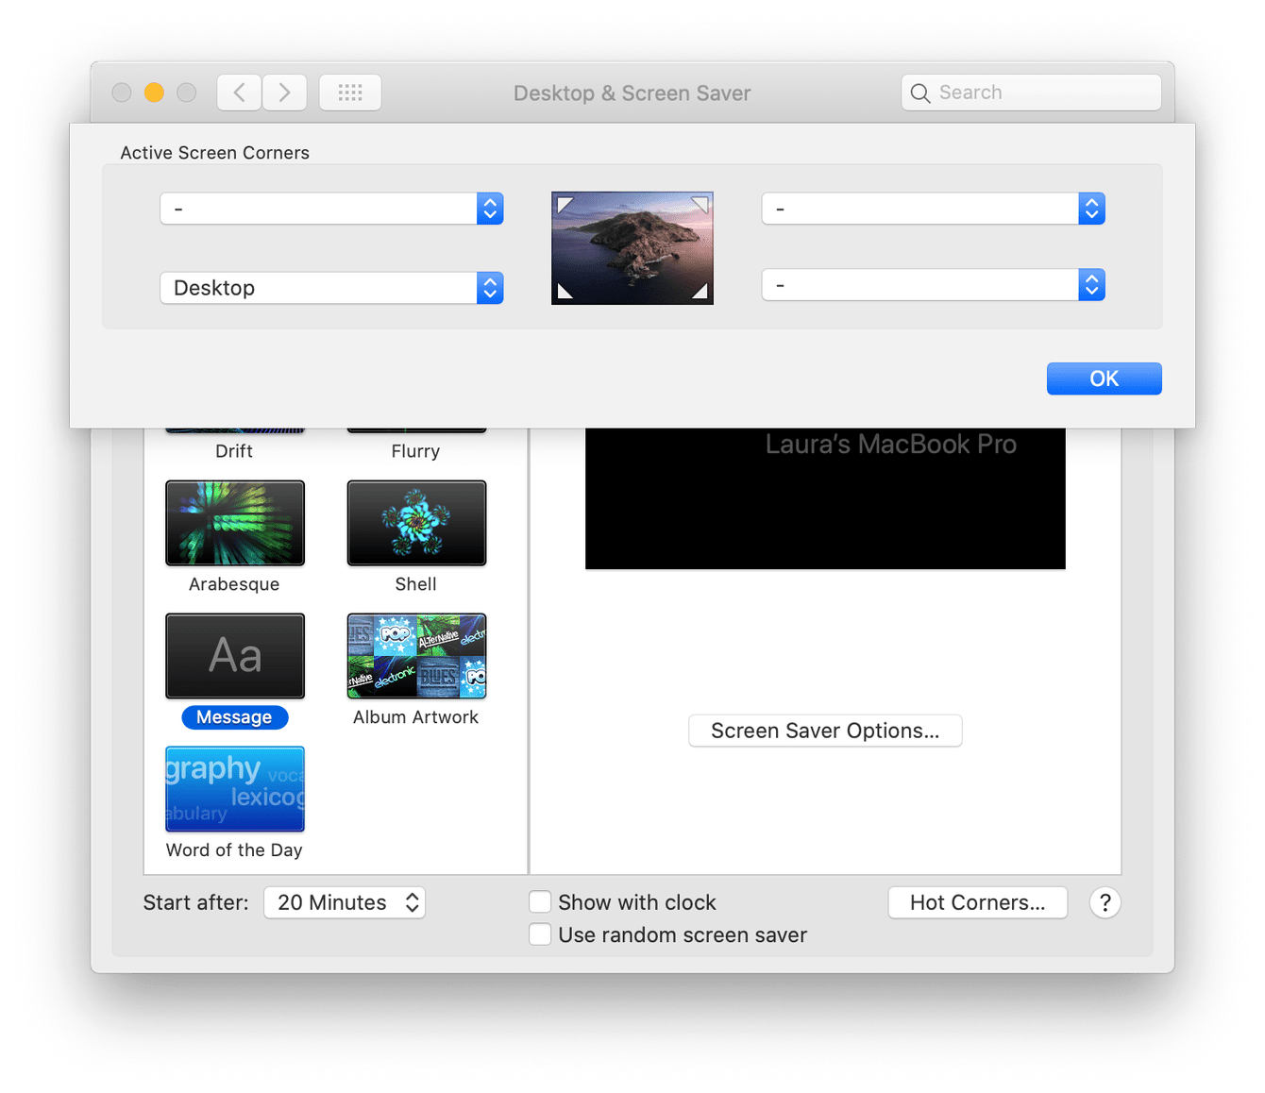The width and height of the screenshot is (1265, 1093).
Task: Open the top-right corner action selector
Action: 933,209
